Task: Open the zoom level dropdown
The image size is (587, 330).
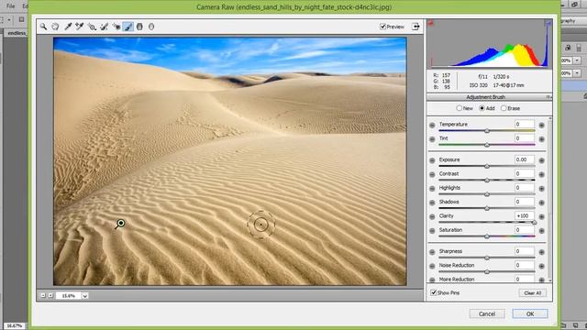Action: 85,296
